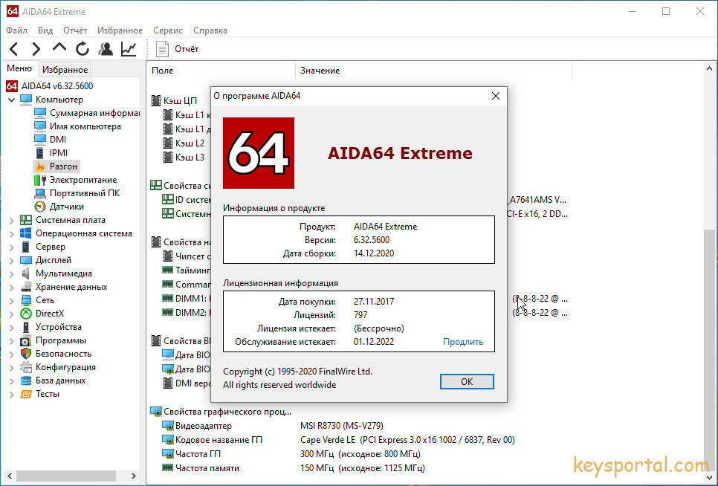The width and height of the screenshot is (718, 486).
Task: Expand the Системная плата node
Action: [11, 220]
